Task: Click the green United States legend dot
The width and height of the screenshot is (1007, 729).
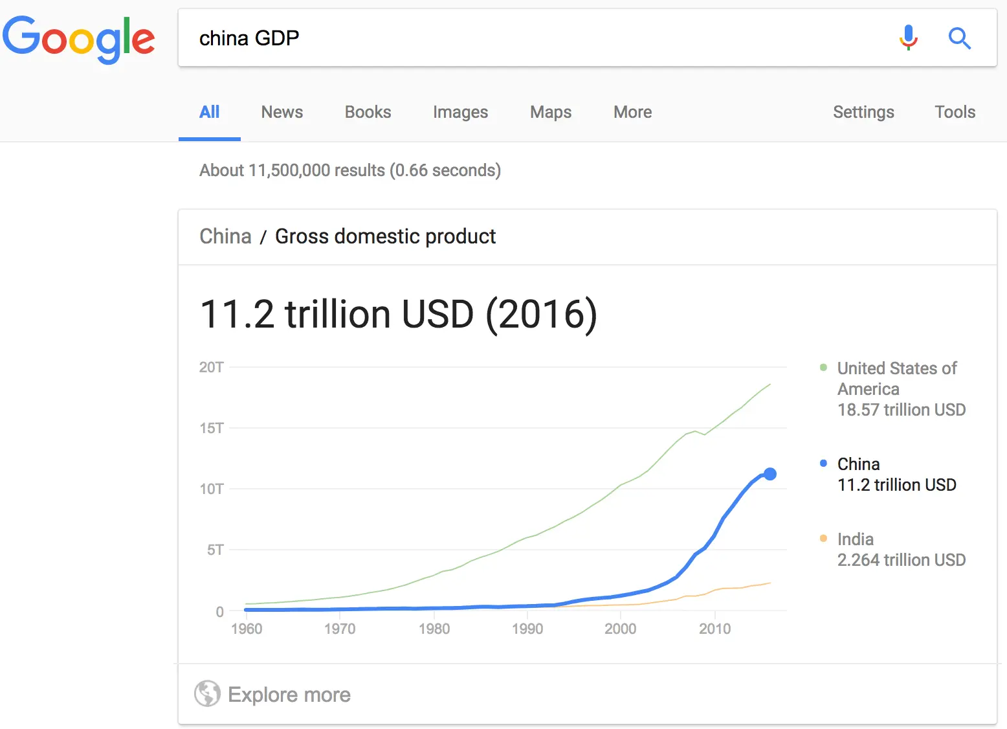Action: pyautogui.click(x=823, y=368)
